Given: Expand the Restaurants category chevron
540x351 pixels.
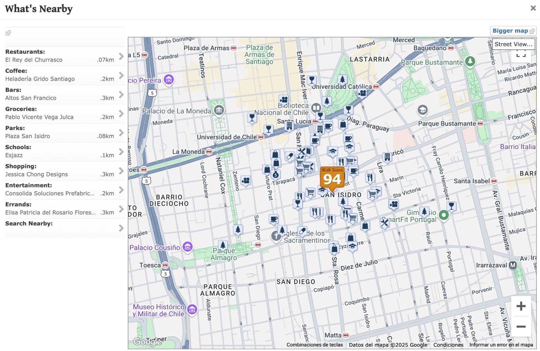Looking at the screenshot, I should coord(121,56).
